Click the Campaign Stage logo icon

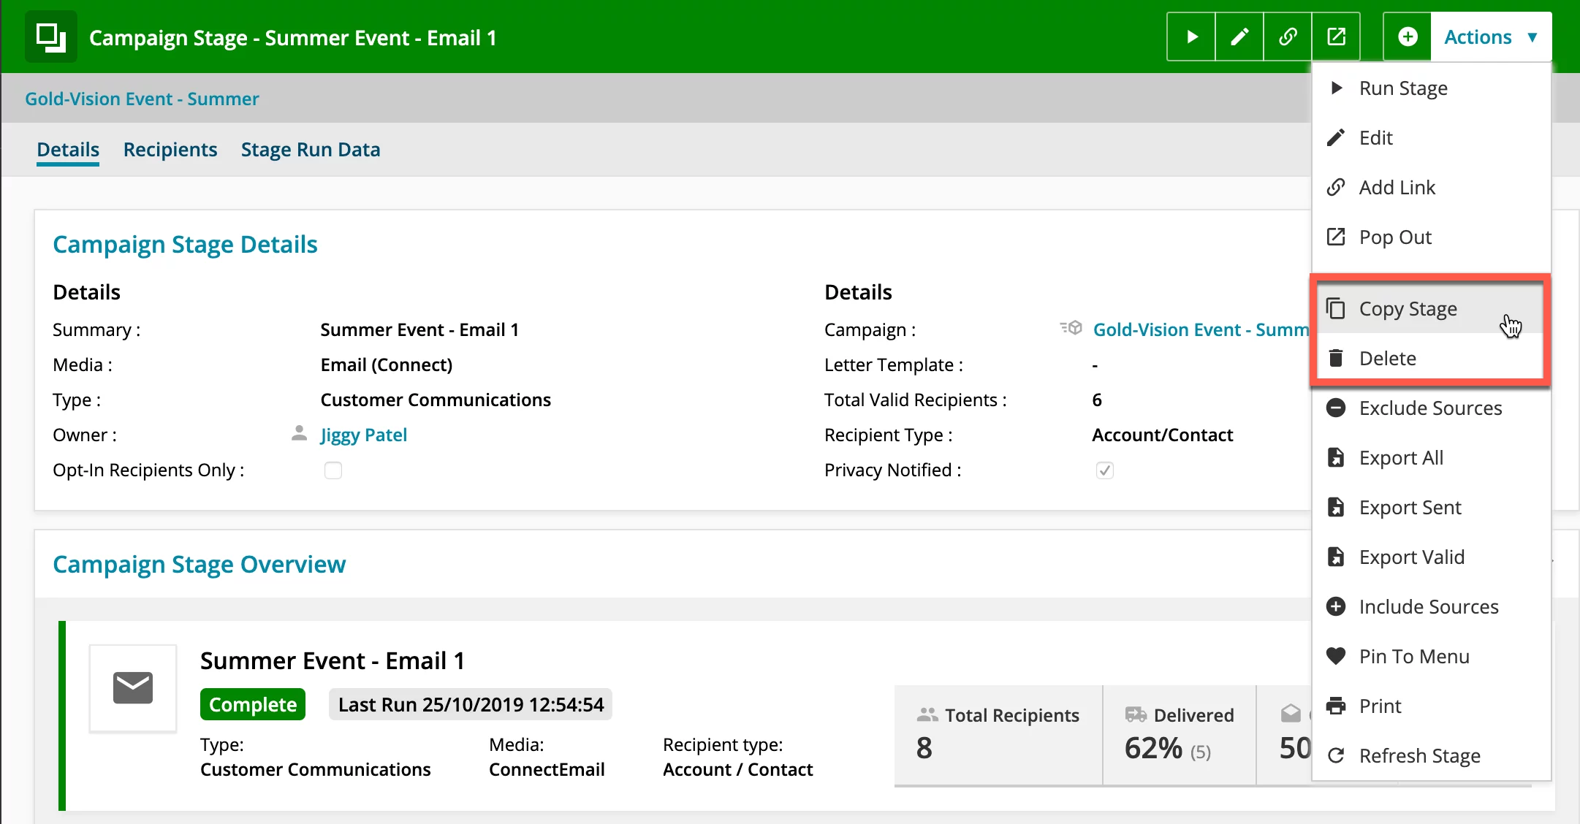(51, 37)
